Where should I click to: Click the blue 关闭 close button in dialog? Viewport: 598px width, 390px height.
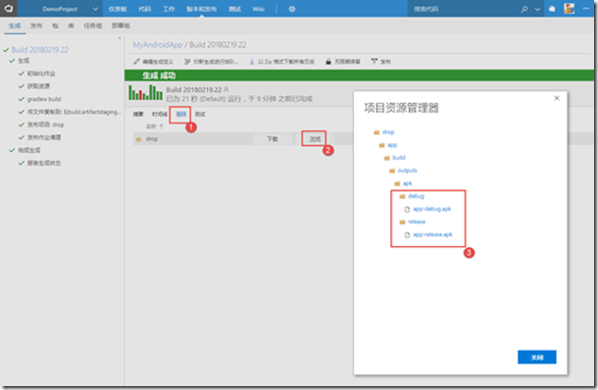537,358
